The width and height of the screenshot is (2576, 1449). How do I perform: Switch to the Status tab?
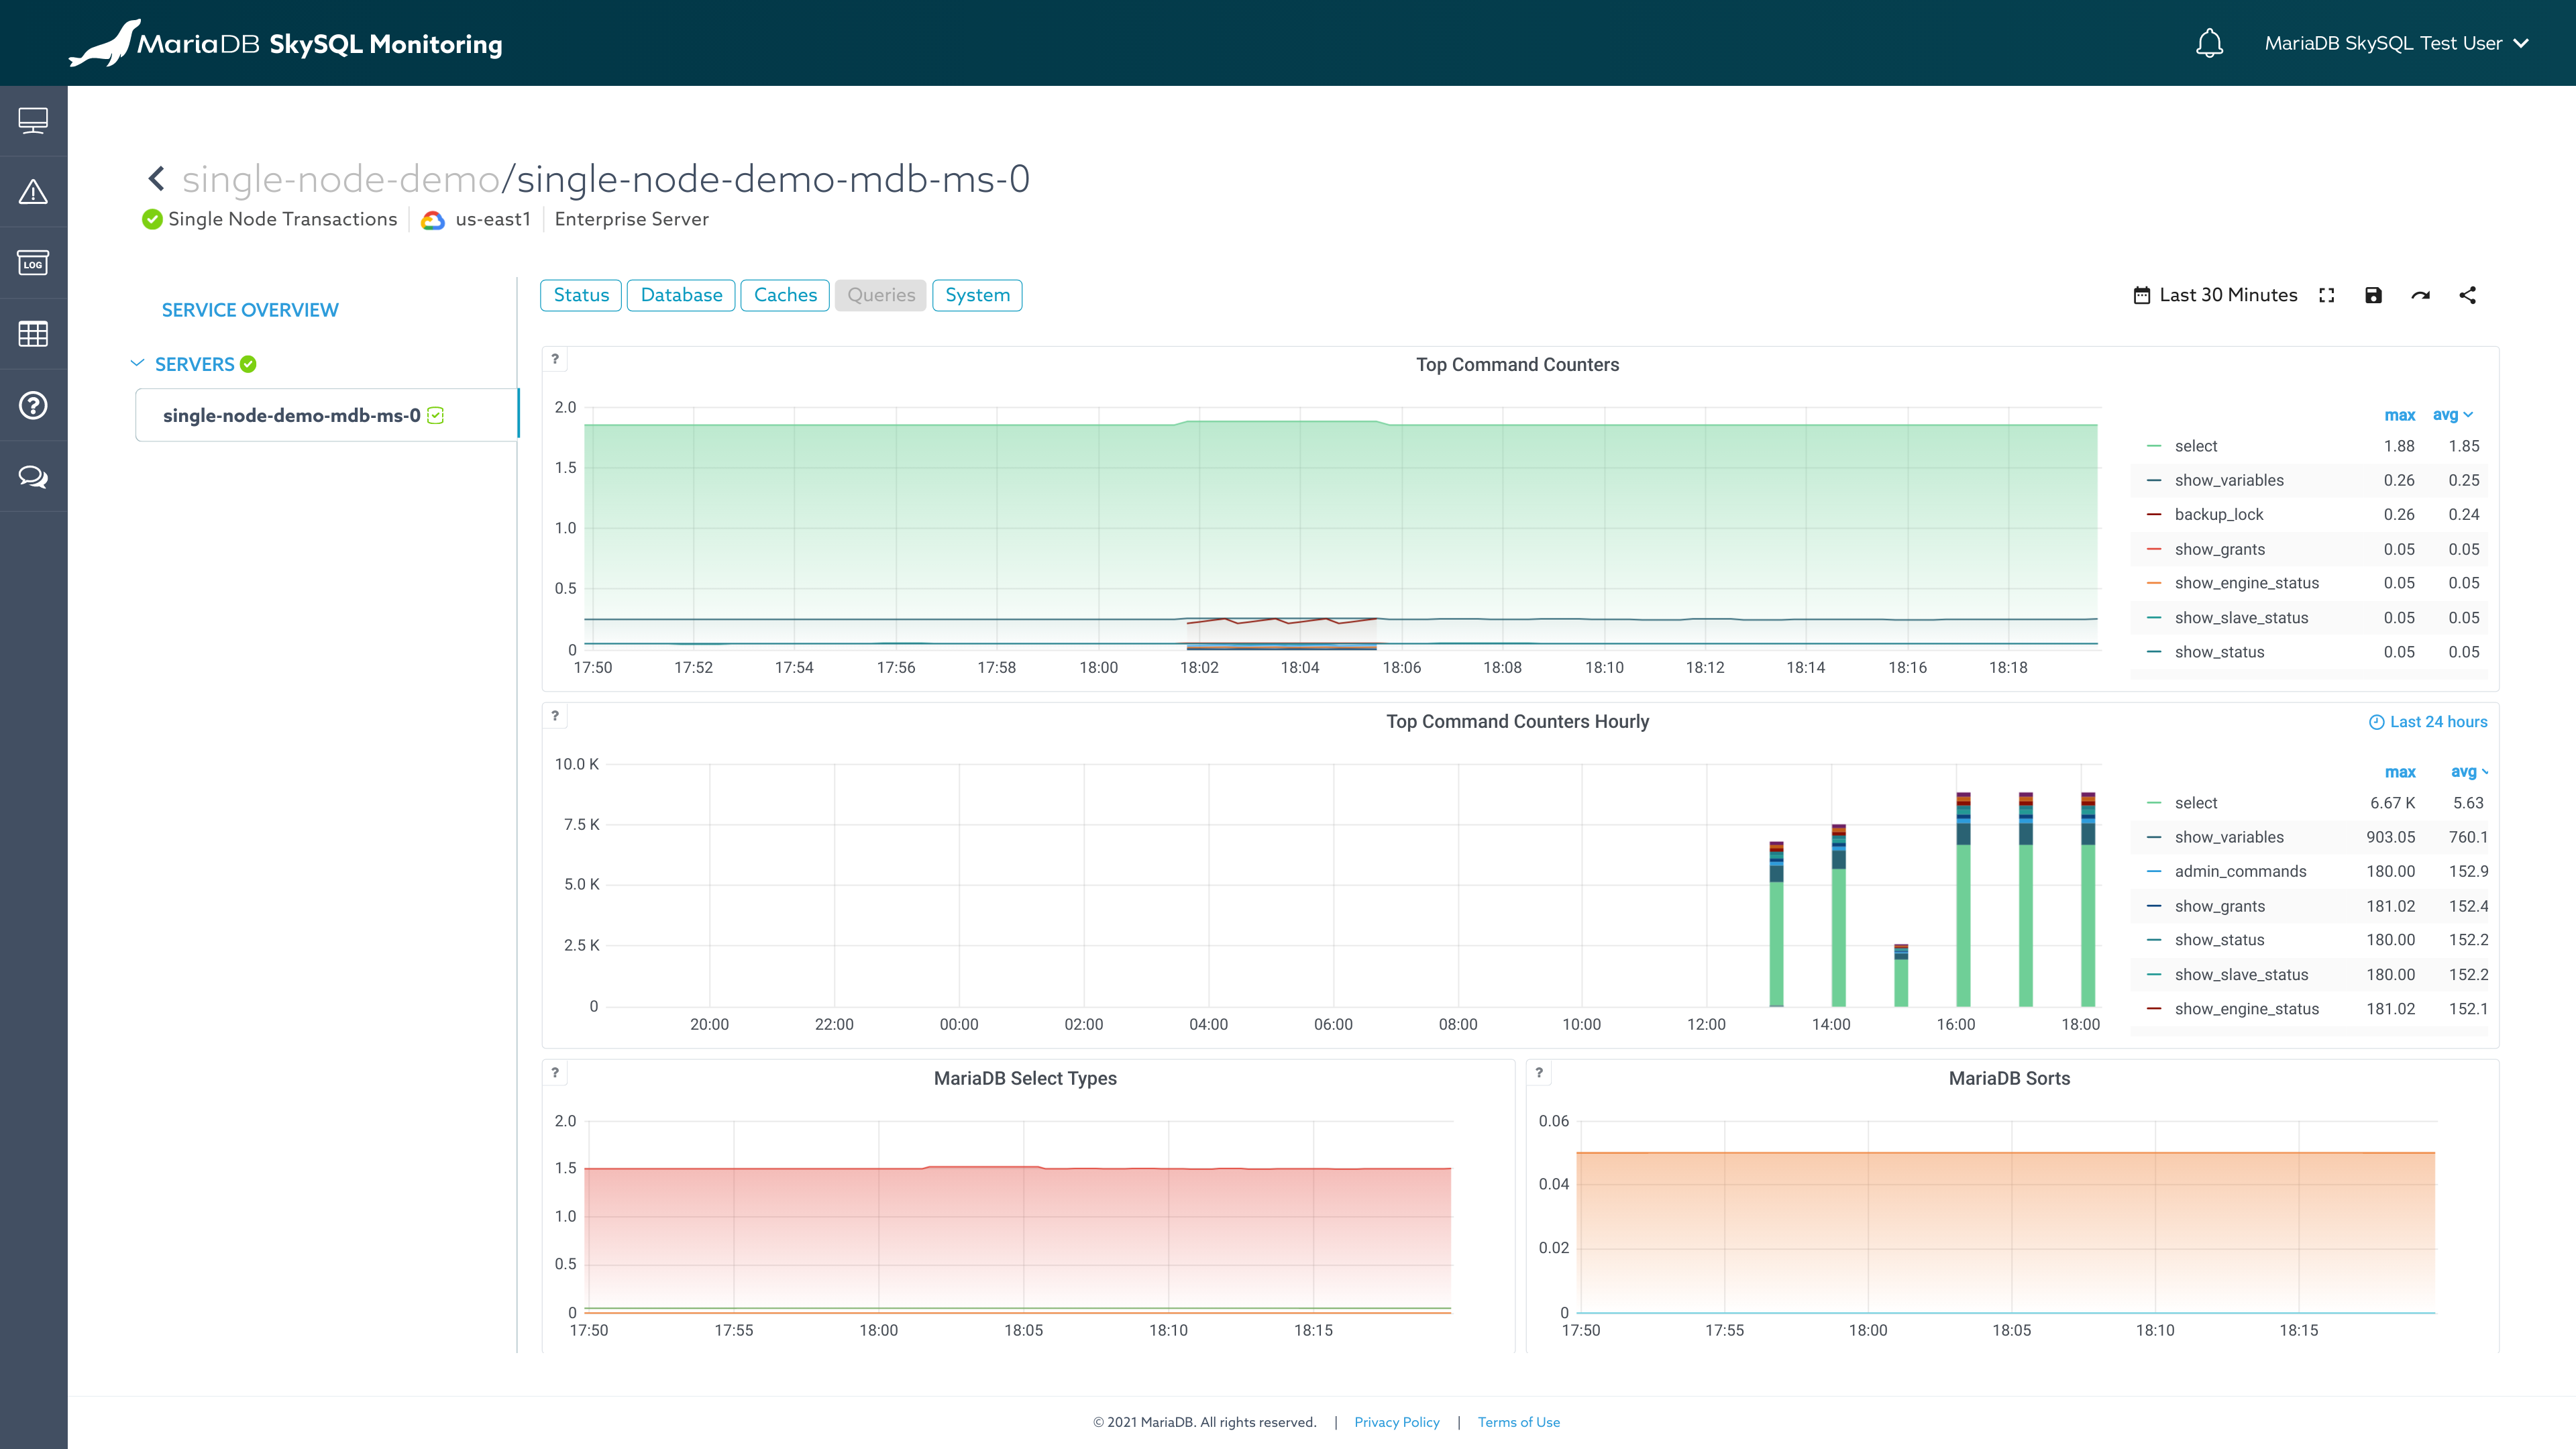tap(581, 295)
